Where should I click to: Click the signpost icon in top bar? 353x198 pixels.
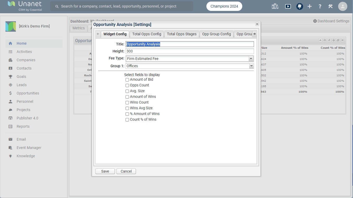click(299, 6)
